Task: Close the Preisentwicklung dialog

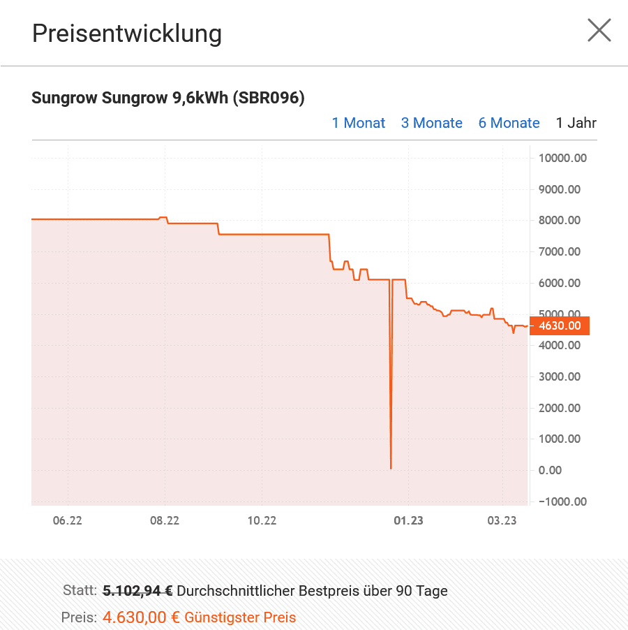Action: [x=599, y=30]
